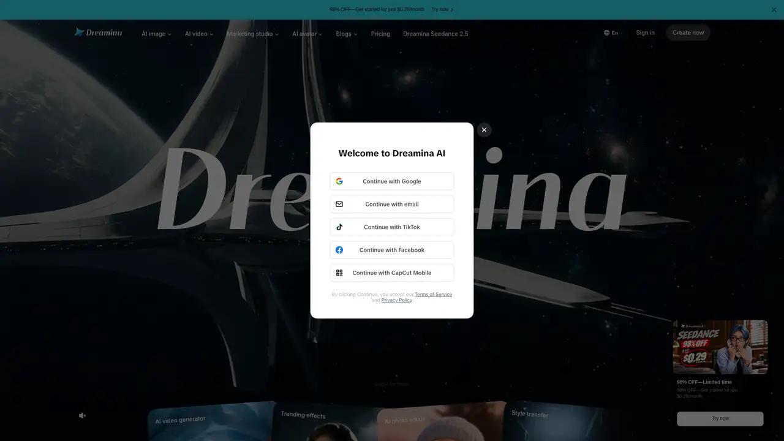The image size is (784, 441).
Task: Open the Trending effects card
Action: pyautogui.click(x=328, y=423)
